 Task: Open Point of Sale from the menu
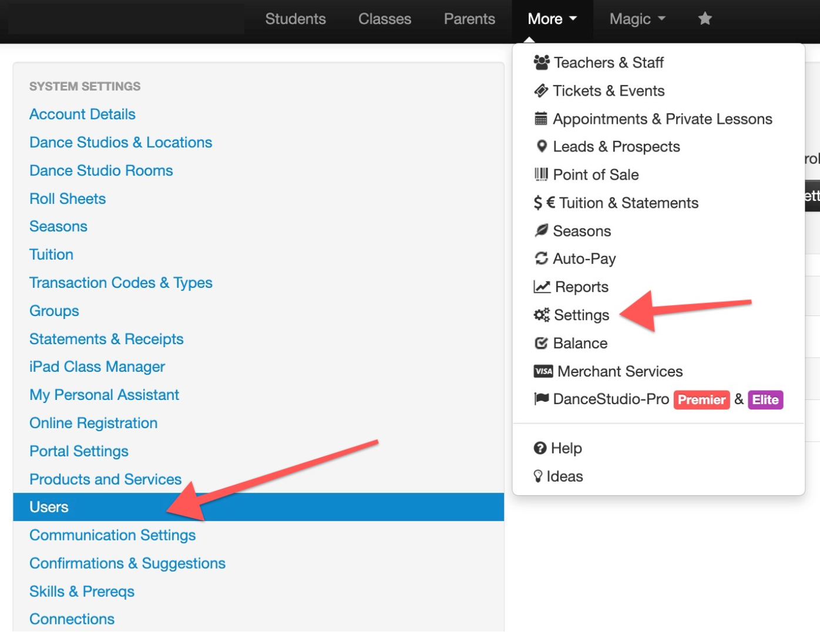596,174
